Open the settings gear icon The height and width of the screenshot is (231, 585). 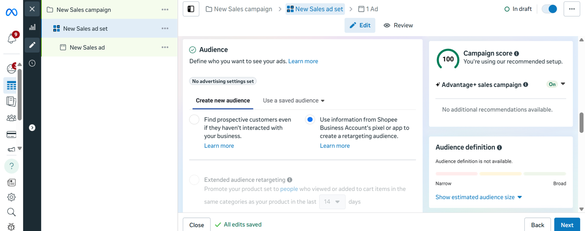[x=11, y=197]
